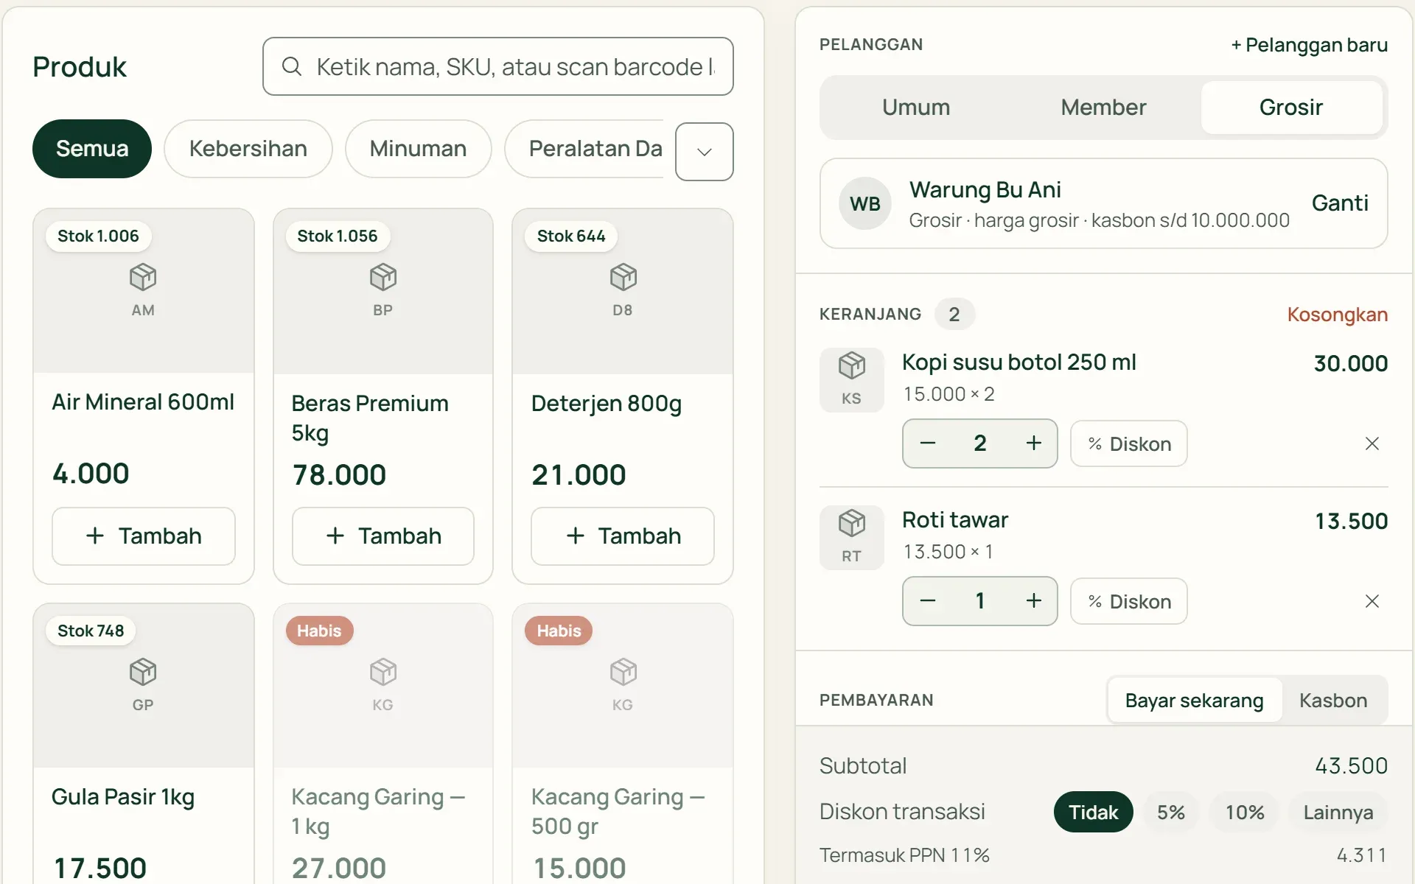Add Beras Premium 5kg with Tambah
Screen dimensions: 1415x884
(383, 536)
